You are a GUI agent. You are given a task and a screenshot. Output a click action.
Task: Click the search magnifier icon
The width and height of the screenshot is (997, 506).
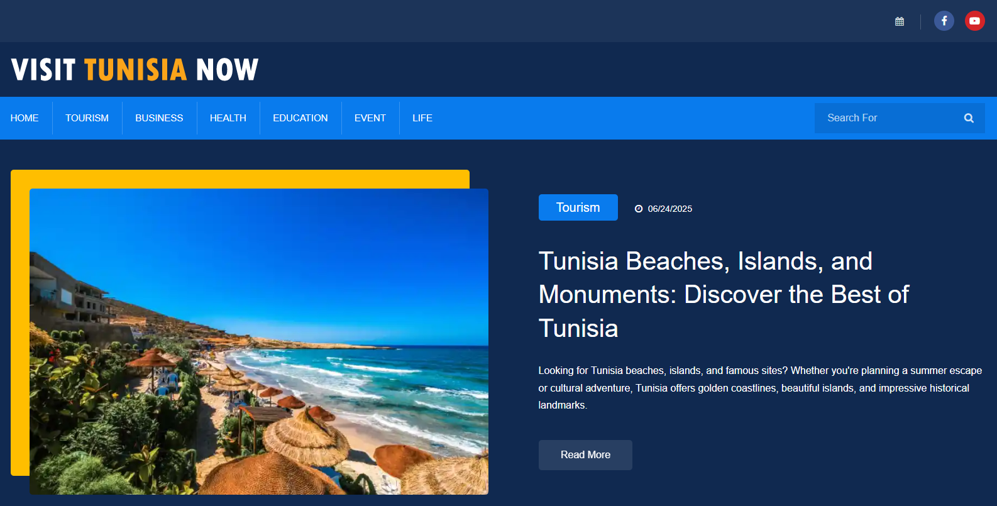pyautogui.click(x=969, y=118)
